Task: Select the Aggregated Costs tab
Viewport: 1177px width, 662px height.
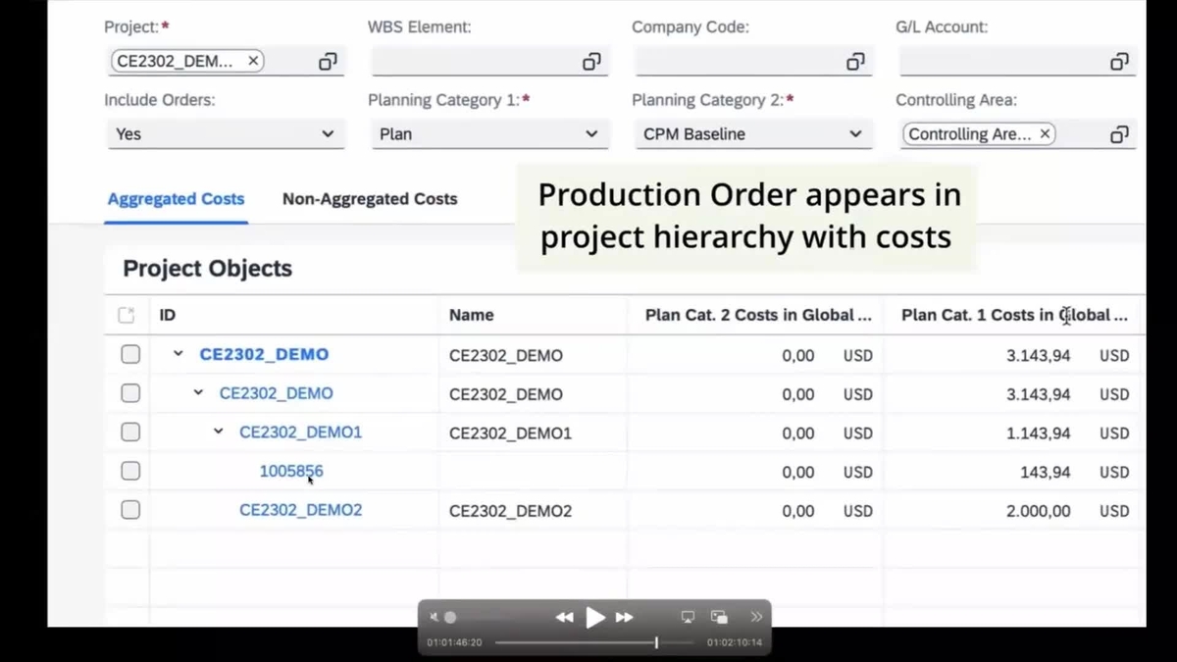Action: click(176, 199)
